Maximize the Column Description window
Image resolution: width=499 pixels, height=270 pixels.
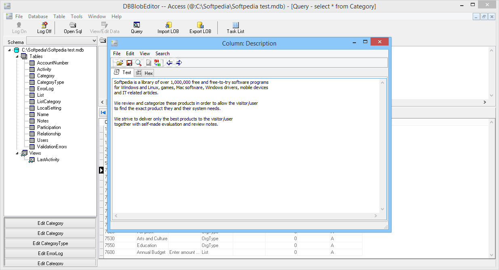pos(365,42)
